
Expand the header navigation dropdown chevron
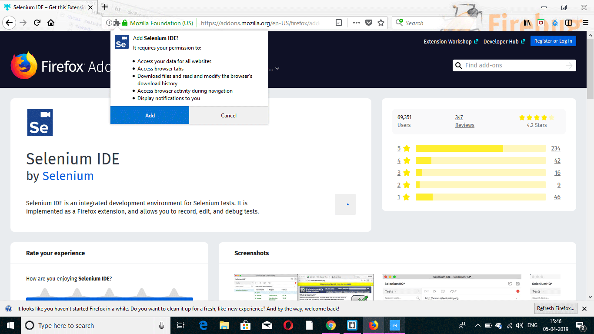tap(277, 68)
